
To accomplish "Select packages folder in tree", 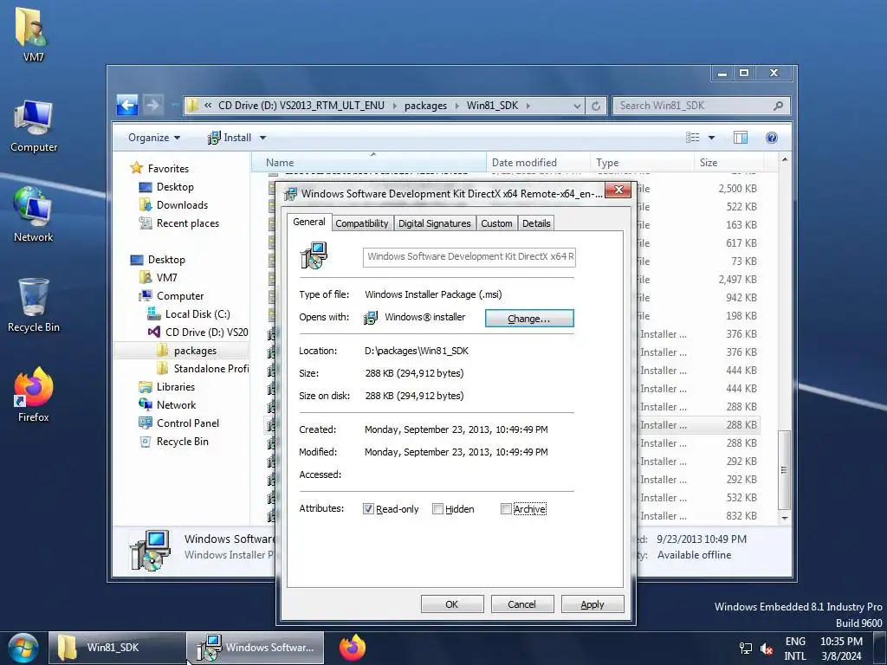I will pyautogui.click(x=195, y=351).
